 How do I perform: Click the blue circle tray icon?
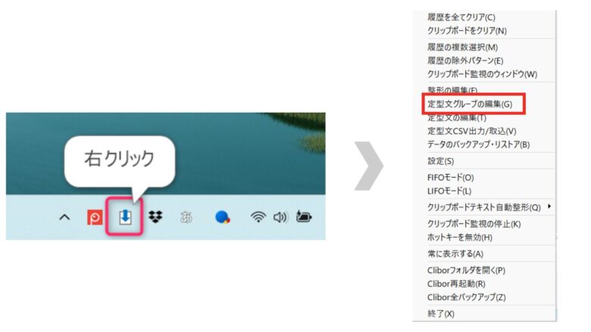click(222, 217)
